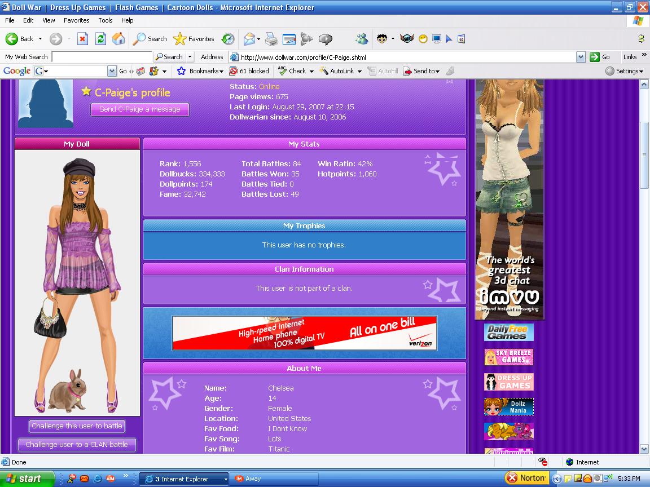Expand the Google search box dropdown

pyautogui.click(x=112, y=71)
